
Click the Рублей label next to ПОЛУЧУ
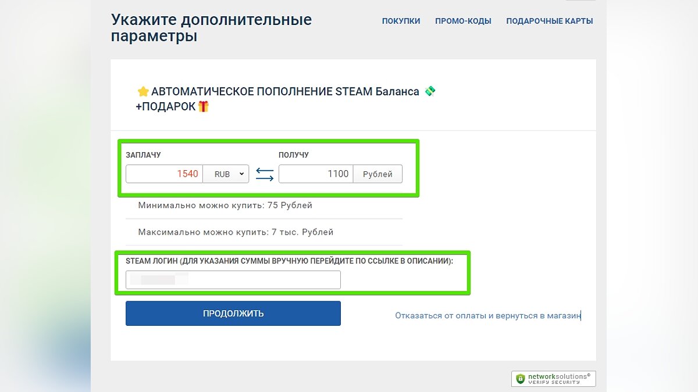[x=378, y=173]
